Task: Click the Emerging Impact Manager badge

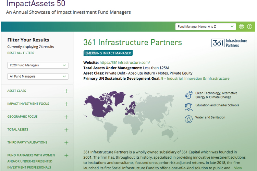Action: tap(108, 53)
